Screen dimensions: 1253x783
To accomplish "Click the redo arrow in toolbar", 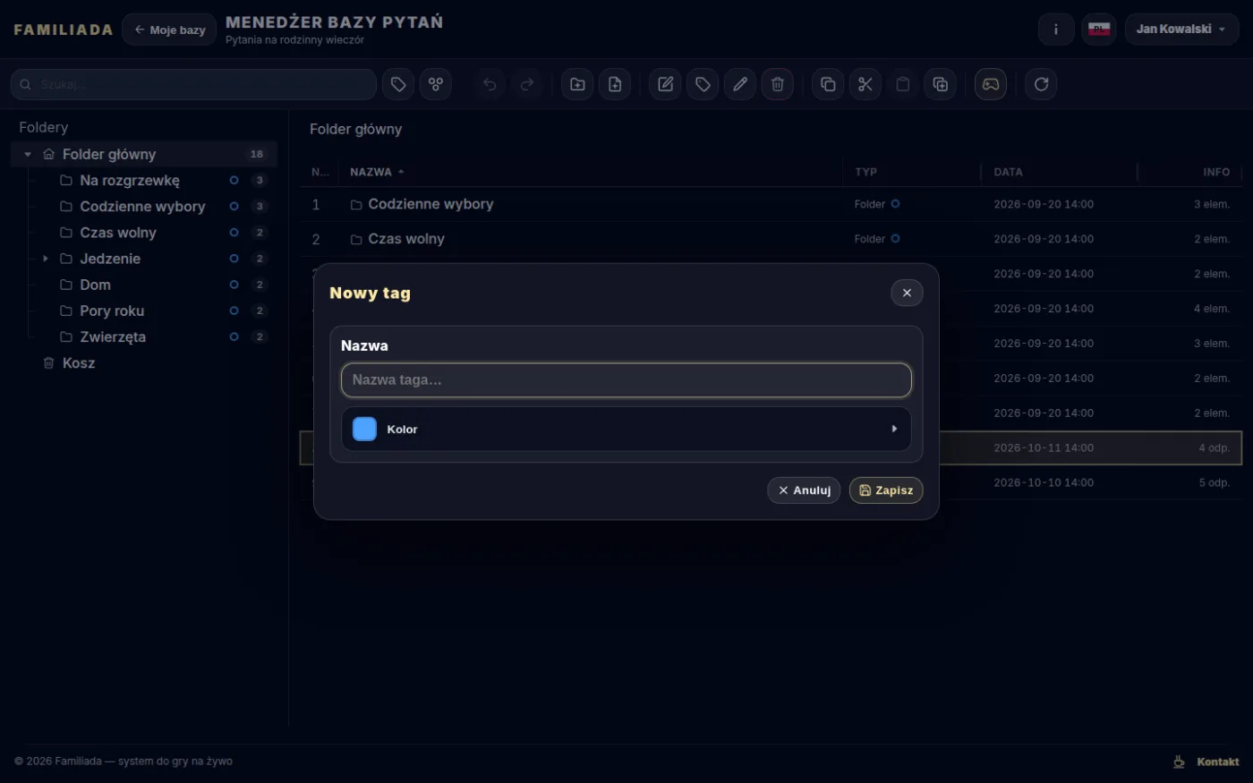I will [527, 84].
